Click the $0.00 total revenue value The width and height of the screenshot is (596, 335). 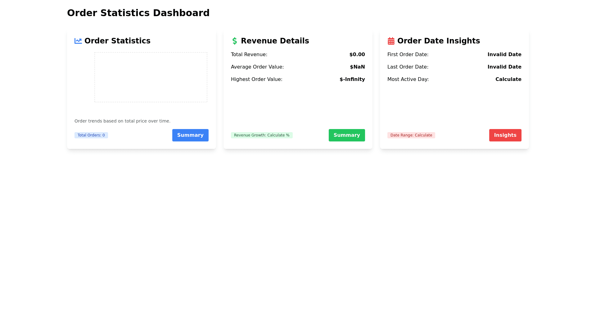(357, 55)
